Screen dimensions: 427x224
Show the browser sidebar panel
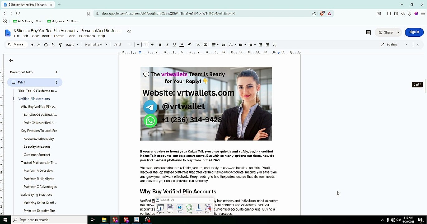[x=389, y=13]
